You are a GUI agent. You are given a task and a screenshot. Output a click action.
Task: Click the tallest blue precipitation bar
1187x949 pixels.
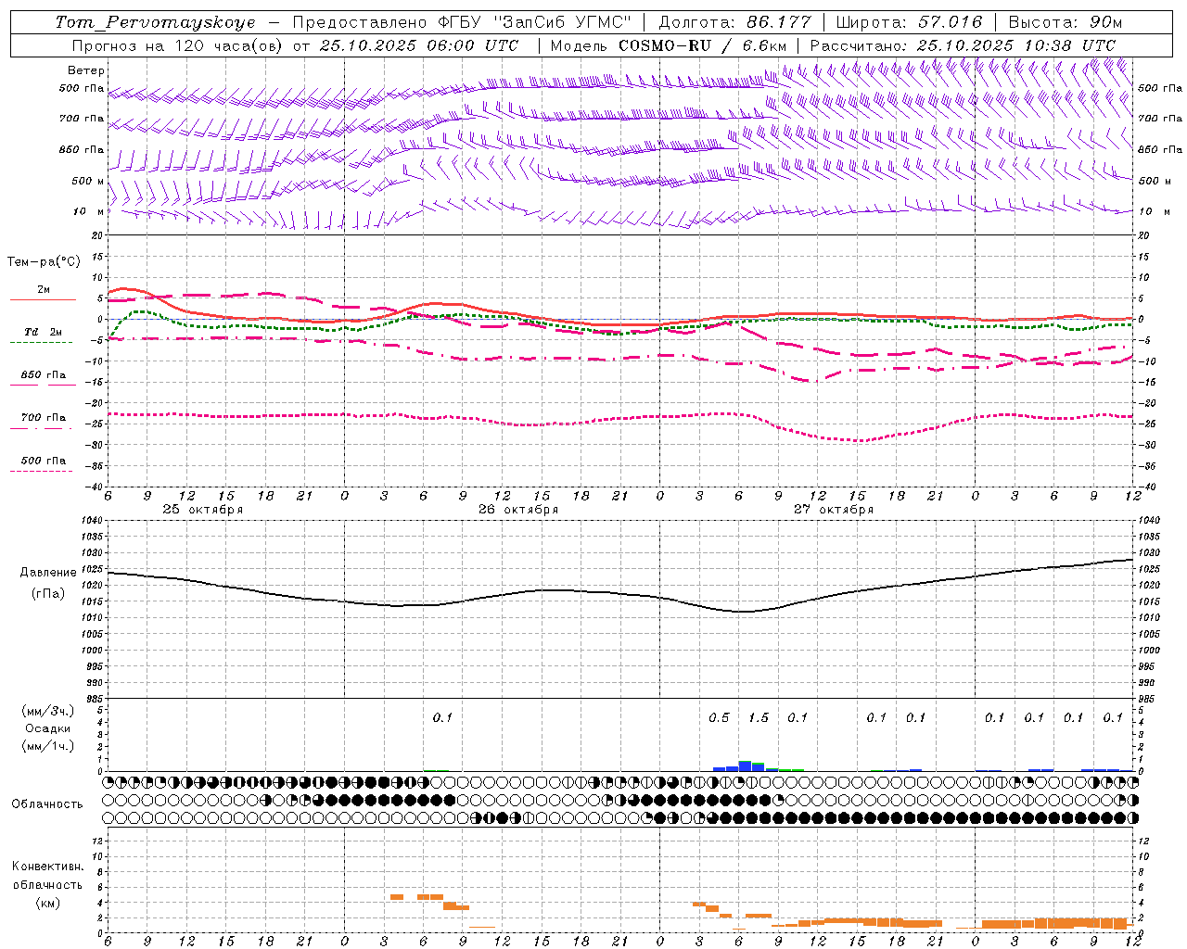pyautogui.click(x=745, y=766)
